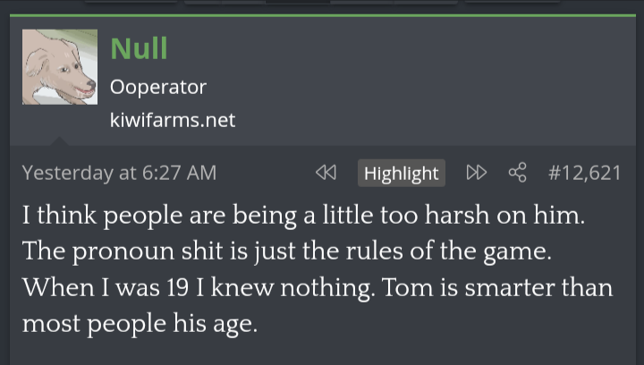The width and height of the screenshot is (644, 365).
Task: Click the Yesterday at 6:27 AM timestamp
Action: pyautogui.click(x=119, y=173)
